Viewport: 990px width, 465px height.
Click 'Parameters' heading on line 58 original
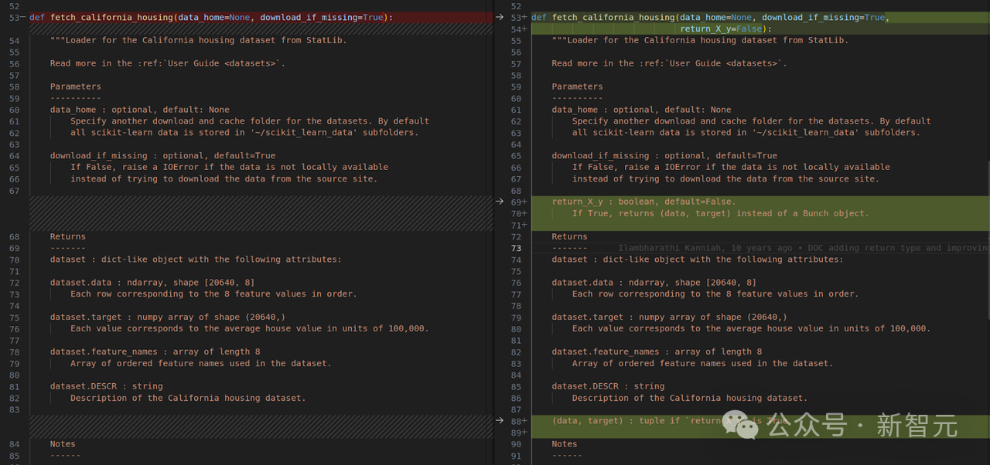76,87
